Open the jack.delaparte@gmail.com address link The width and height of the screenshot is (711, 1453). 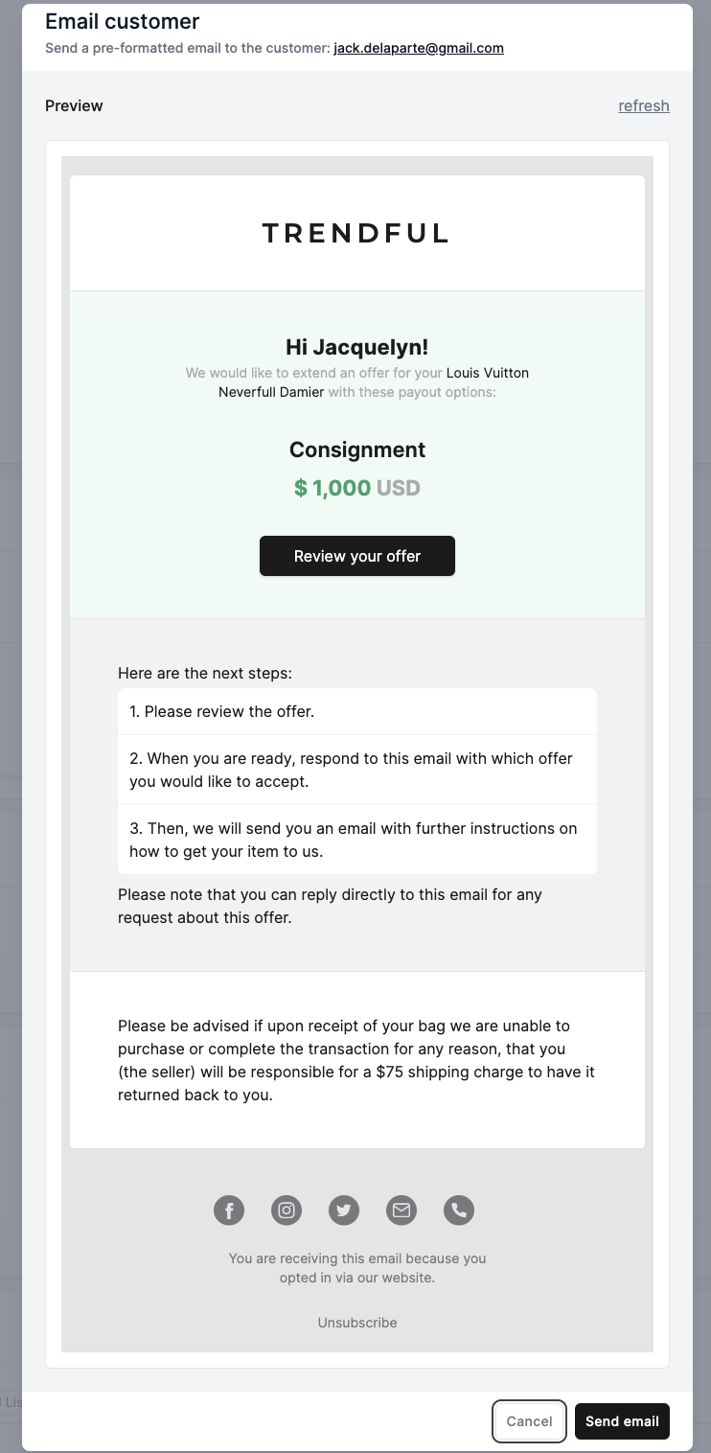(x=419, y=48)
